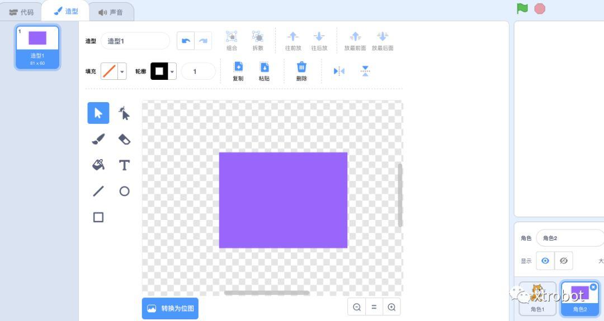Click the green flag to run
The height and width of the screenshot is (321, 604).
tap(522, 8)
